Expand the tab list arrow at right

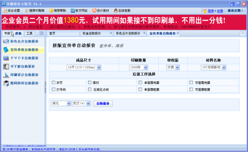pos(243,34)
